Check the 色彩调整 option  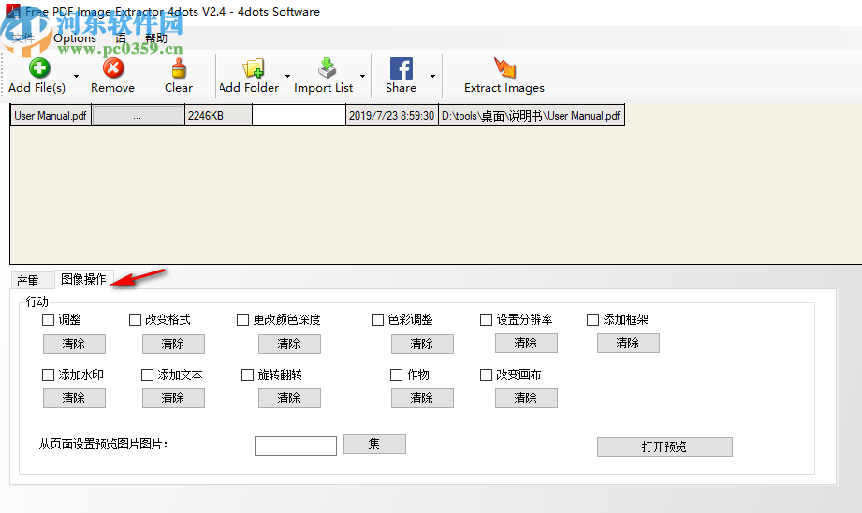pos(378,319)
